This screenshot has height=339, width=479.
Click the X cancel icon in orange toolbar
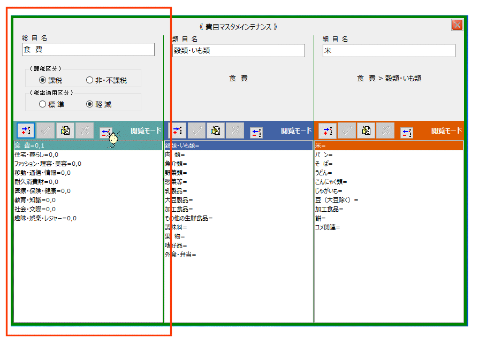pyautogui.click(x=385, y=130)
